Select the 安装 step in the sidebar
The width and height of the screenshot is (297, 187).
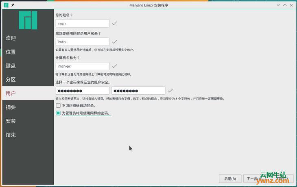[28, 121]
